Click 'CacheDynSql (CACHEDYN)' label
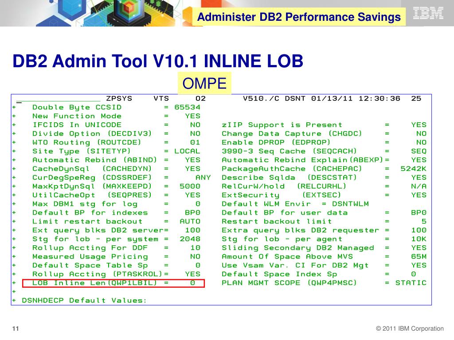This screenshot has width=454, height=340. 92,169
